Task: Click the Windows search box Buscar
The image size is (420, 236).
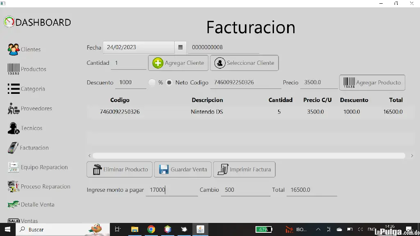Action: tap(62, 229)
